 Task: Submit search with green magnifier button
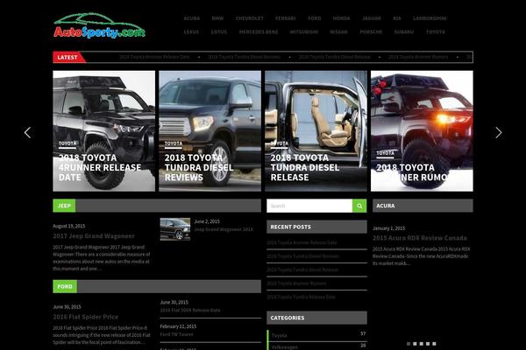click(x=359, y=206)
